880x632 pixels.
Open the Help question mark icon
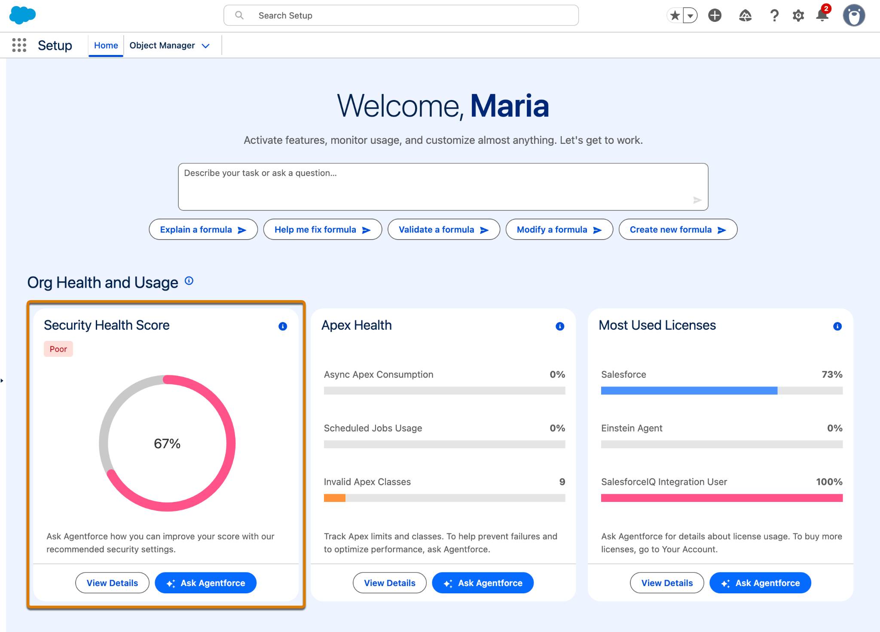774,16
